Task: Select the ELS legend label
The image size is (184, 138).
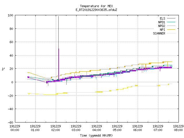Action: point(162,18)
